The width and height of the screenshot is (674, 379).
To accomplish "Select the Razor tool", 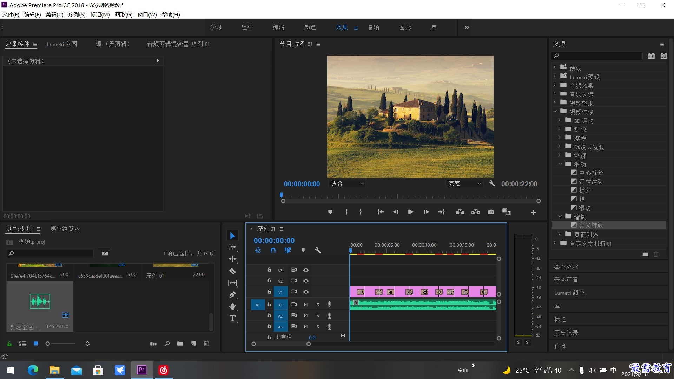I will point(232,271).
